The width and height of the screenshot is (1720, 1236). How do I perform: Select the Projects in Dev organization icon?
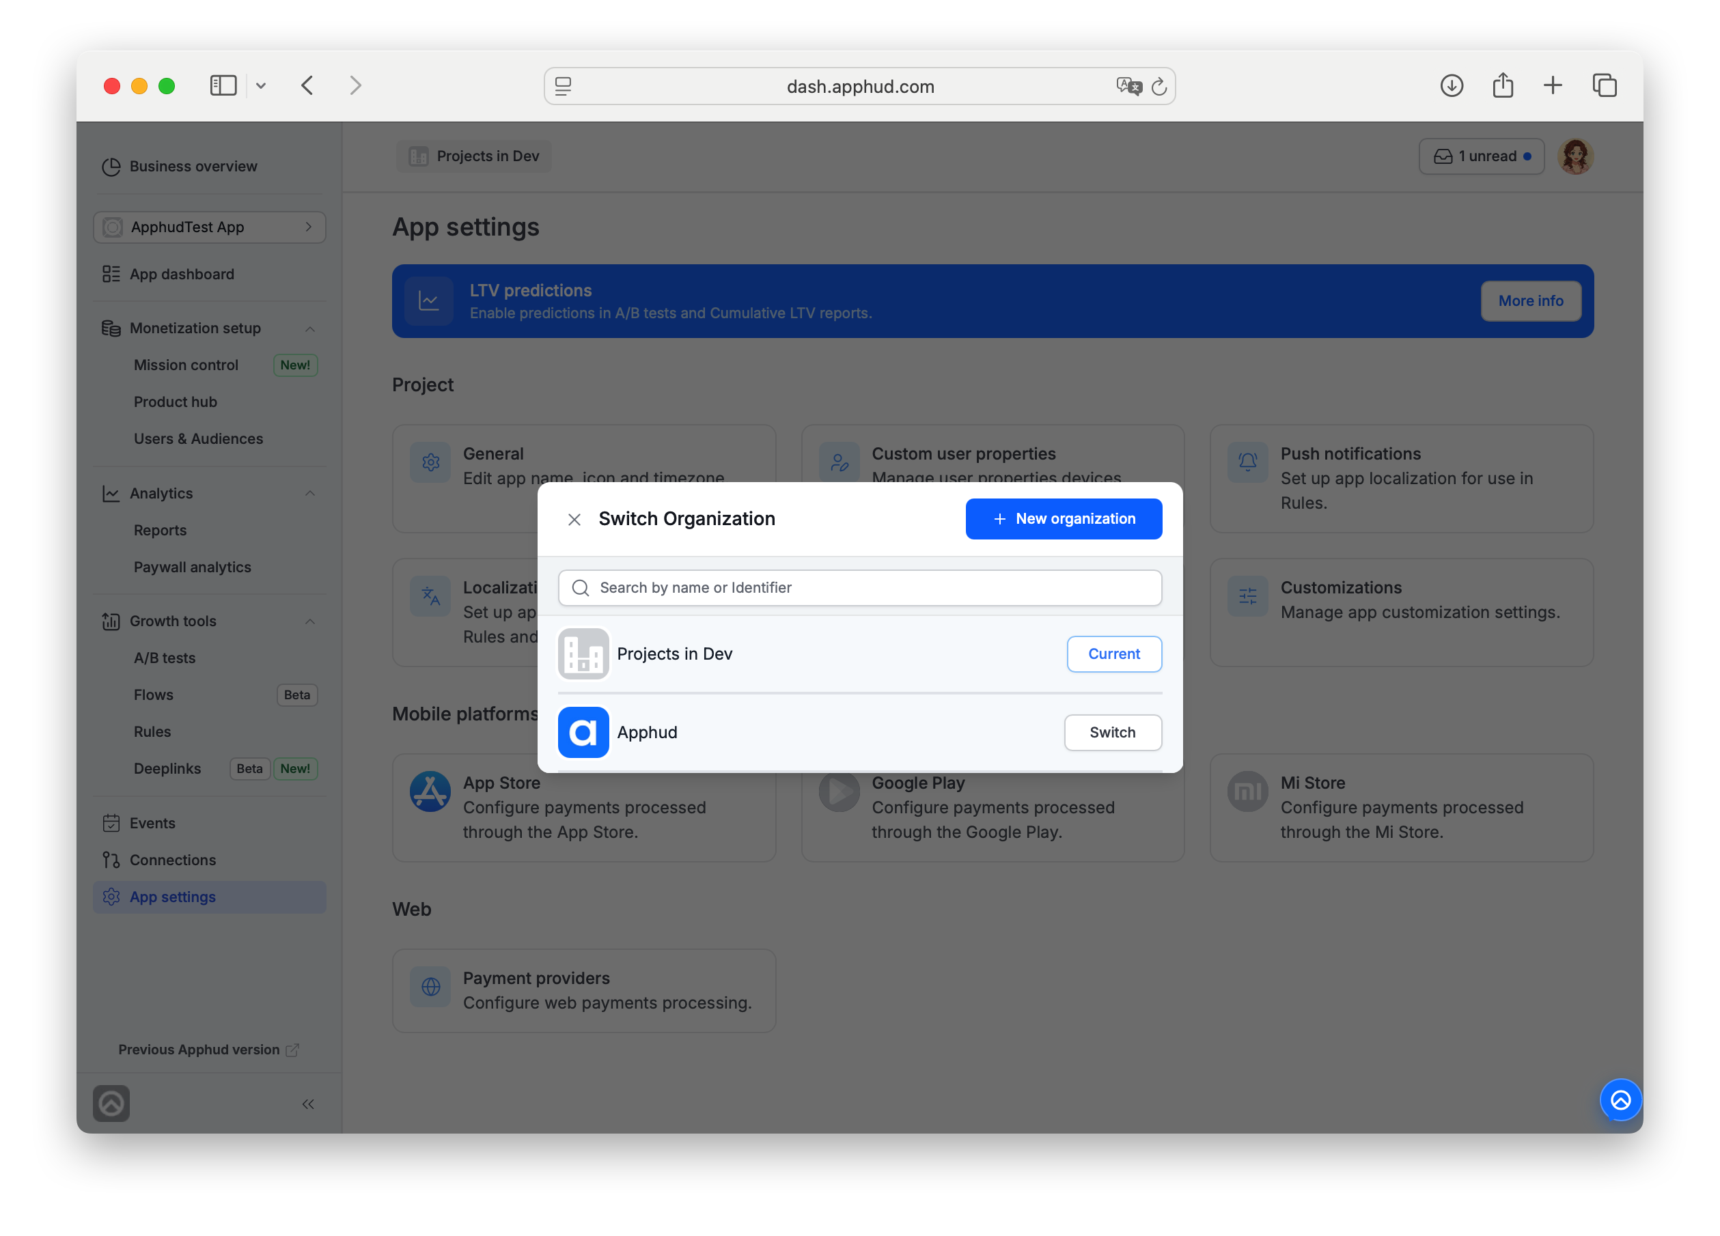583,654
